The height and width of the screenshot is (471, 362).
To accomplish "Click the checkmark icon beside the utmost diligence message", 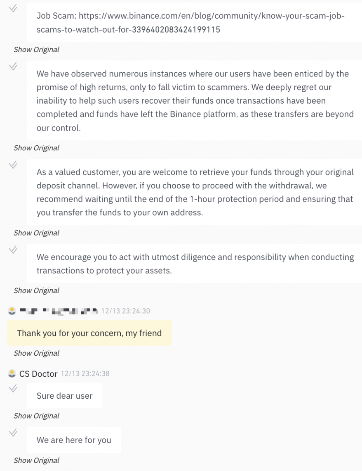I will [13, 250].
